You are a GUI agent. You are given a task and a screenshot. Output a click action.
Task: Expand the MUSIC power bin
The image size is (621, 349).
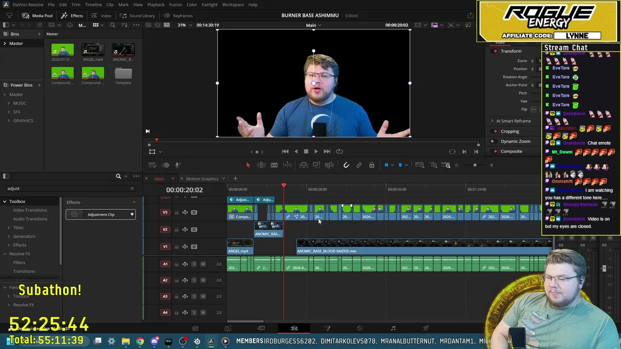click(8, 103)
